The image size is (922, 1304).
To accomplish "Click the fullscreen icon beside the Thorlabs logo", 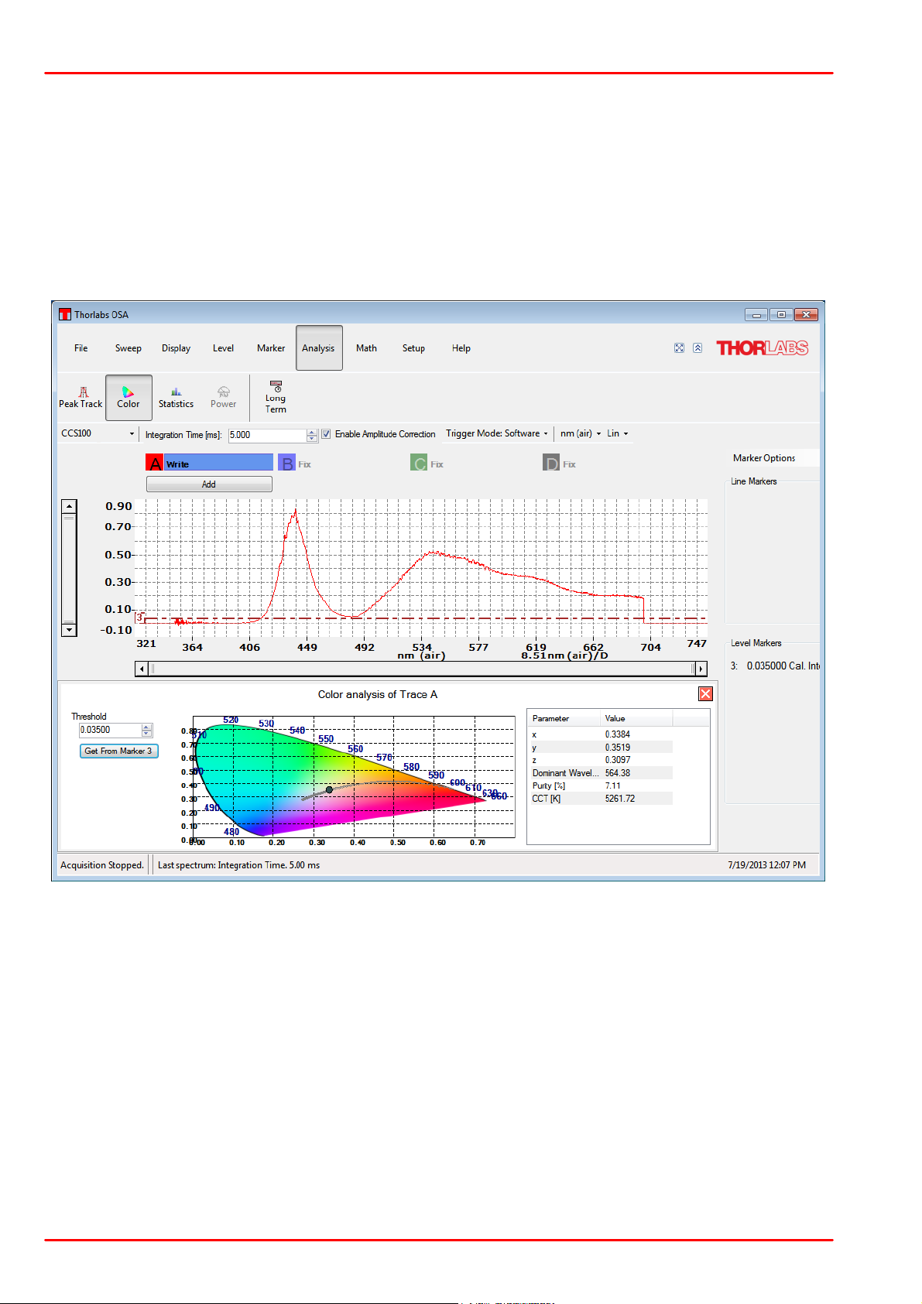I will pyautogui.click(x=679, y=348).
